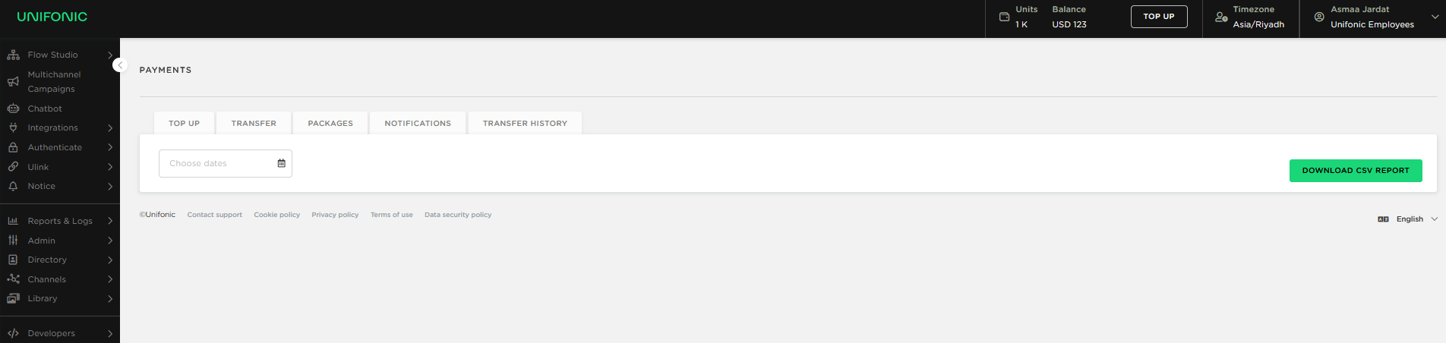Open the Developers code icon

point(13,333)
